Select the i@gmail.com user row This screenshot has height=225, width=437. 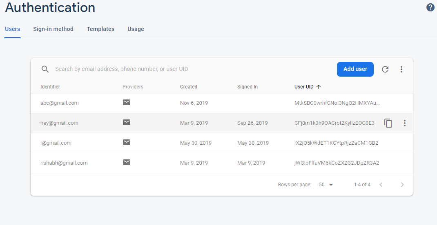[56, 143]
